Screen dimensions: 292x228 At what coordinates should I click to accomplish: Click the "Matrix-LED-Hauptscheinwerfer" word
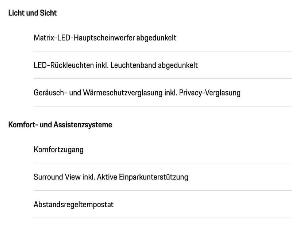pos(84,38)
